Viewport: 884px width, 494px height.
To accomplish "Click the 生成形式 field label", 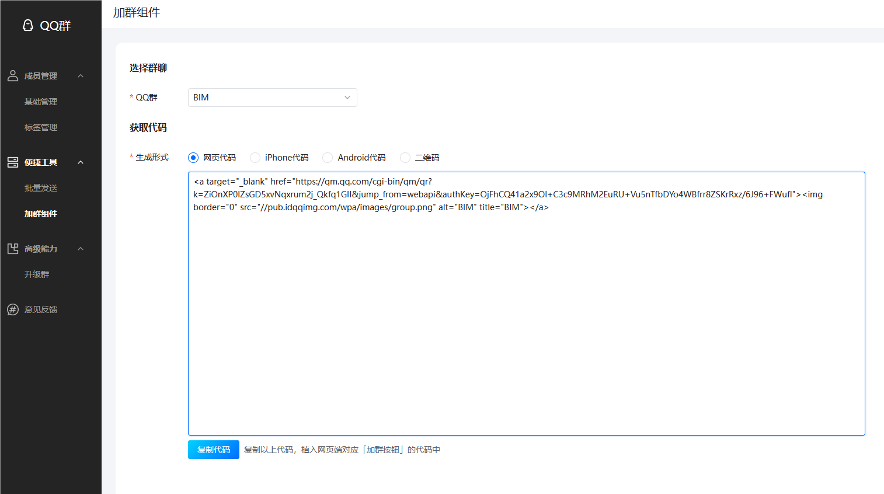I will 152,158.
